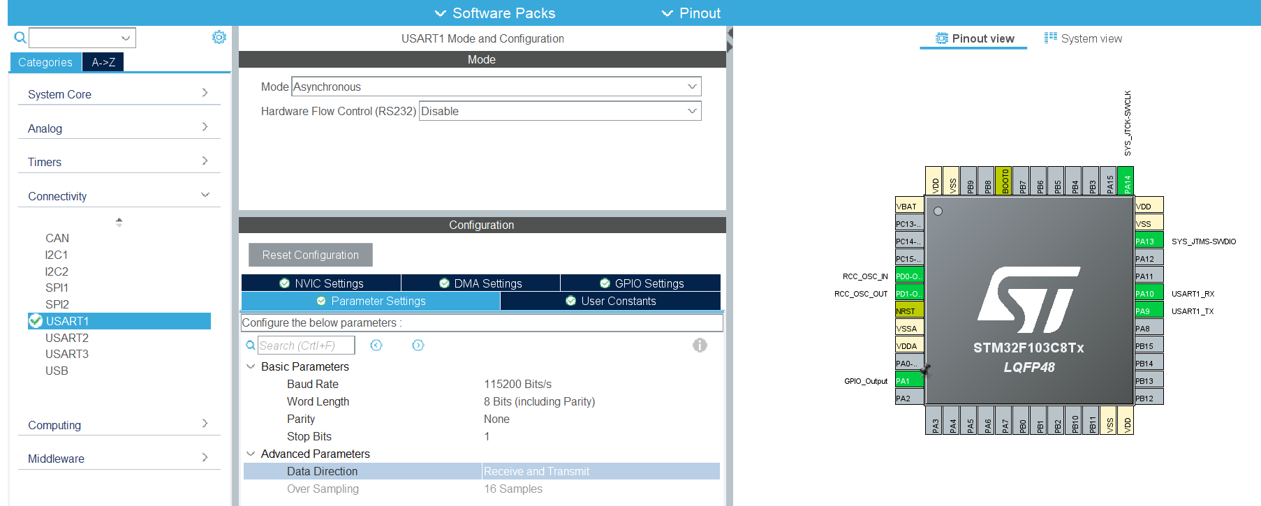
Task: Select CAN in Connectivity list
Action: coord(57,238)
